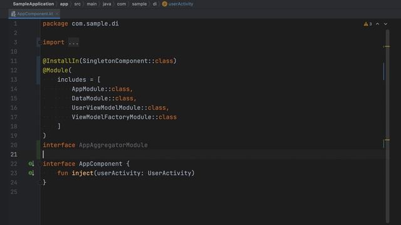Click the 'UserActivity' parameter type
Screen dimensions: 401x225
(x=170, y=173)
